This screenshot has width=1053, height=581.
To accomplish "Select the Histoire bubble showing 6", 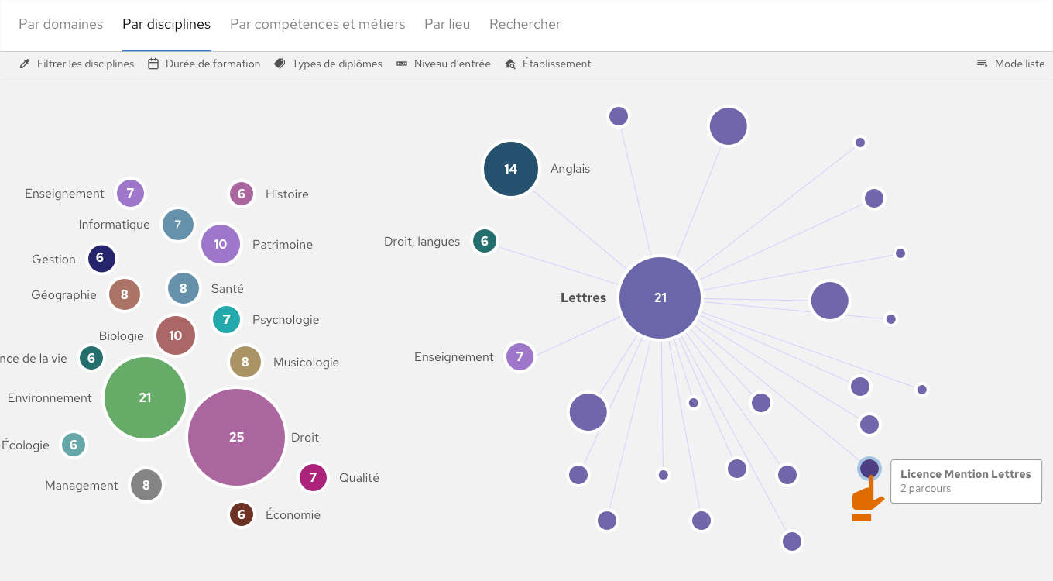I will coord(241,194).
